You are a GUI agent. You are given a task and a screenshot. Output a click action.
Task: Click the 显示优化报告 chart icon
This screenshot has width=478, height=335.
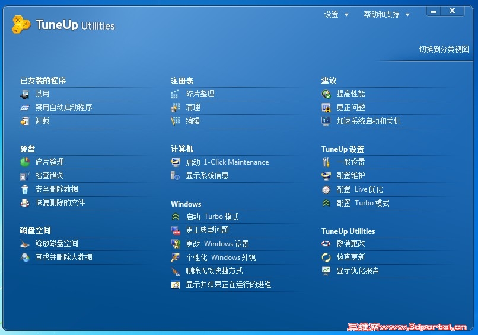click(x=326, y=271)
